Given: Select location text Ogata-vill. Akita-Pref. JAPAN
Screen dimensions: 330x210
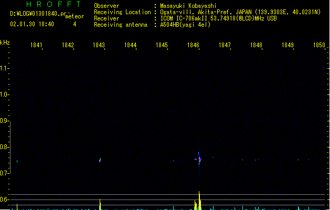Looking at the screenshot, I should 206,12.
